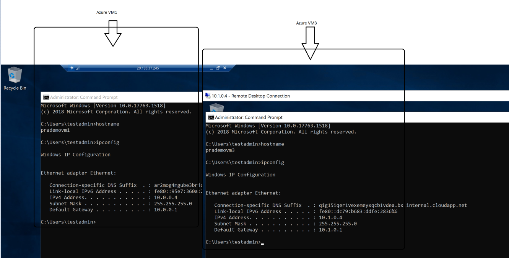Screen dimensions: 509x258
Task: Click the 10.1.0.4 - Remote Desktop Connection title
Action: click(251, 96)
